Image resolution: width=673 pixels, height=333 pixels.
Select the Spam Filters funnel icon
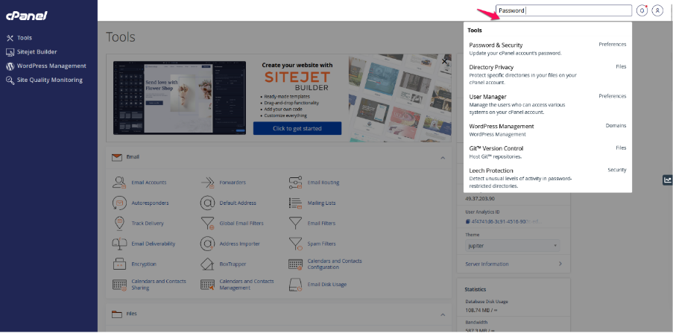click(295, 244)
